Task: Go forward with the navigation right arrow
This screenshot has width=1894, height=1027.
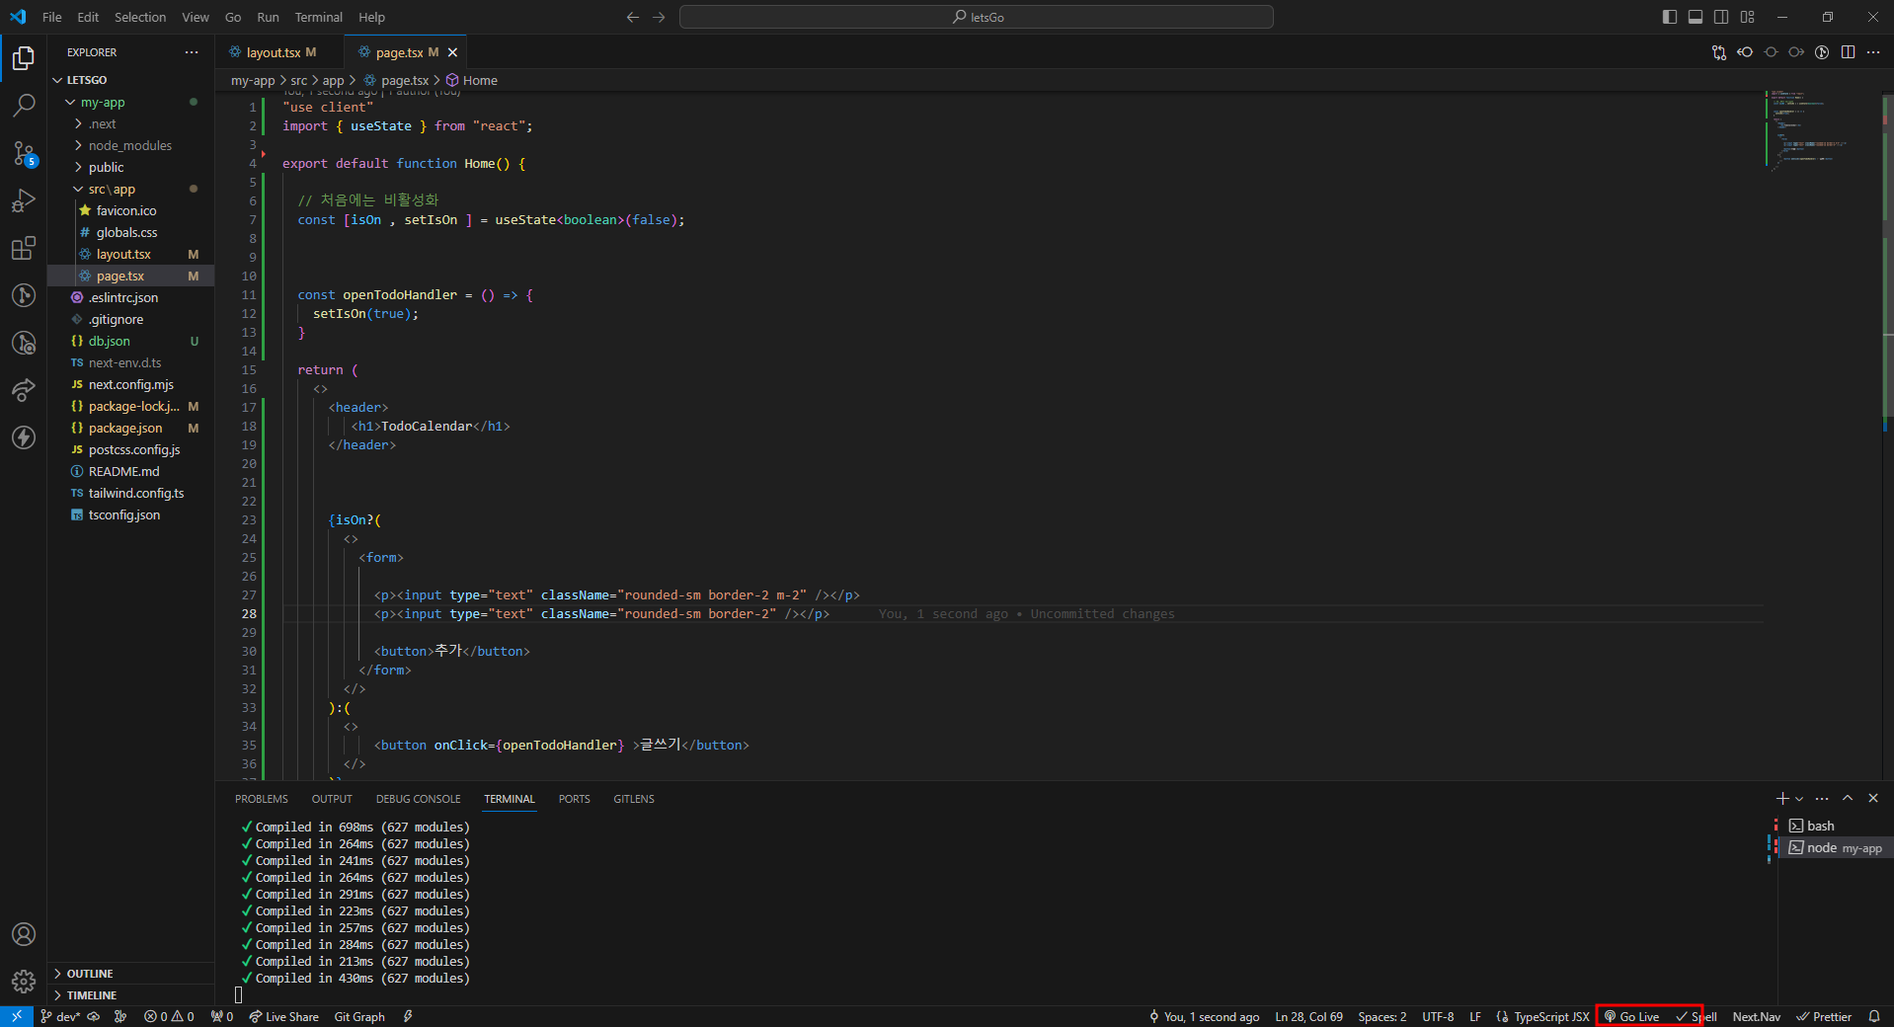Action: click(659, 17)
